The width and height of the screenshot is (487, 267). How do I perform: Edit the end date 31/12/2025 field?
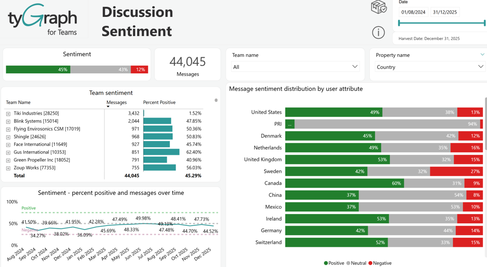pyautogui.click(x=445, y=12)
